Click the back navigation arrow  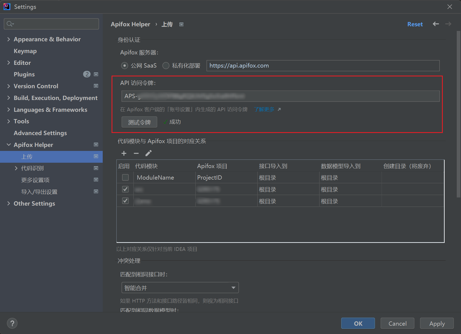[436, 24]
